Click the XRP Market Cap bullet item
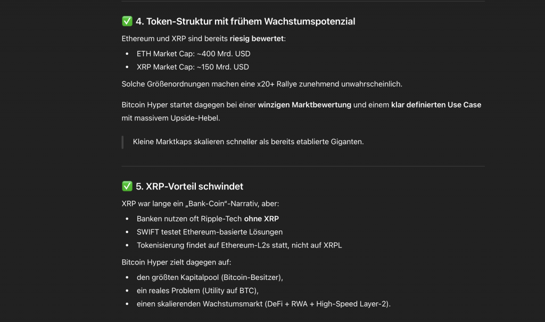The height and width of the screenshot is (322, 545). click(x=193, y=67)
